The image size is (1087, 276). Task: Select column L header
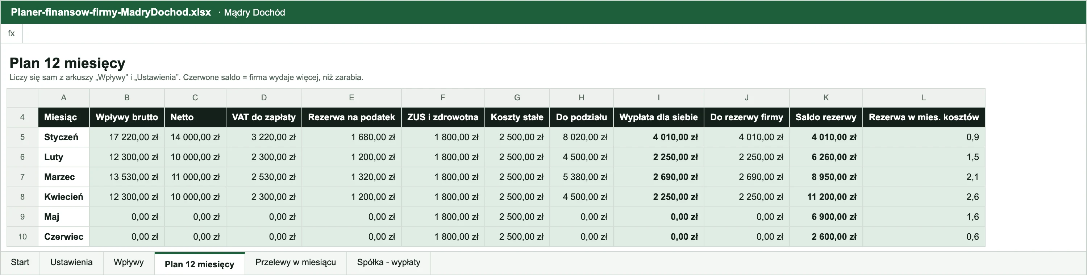coord(924,98)
